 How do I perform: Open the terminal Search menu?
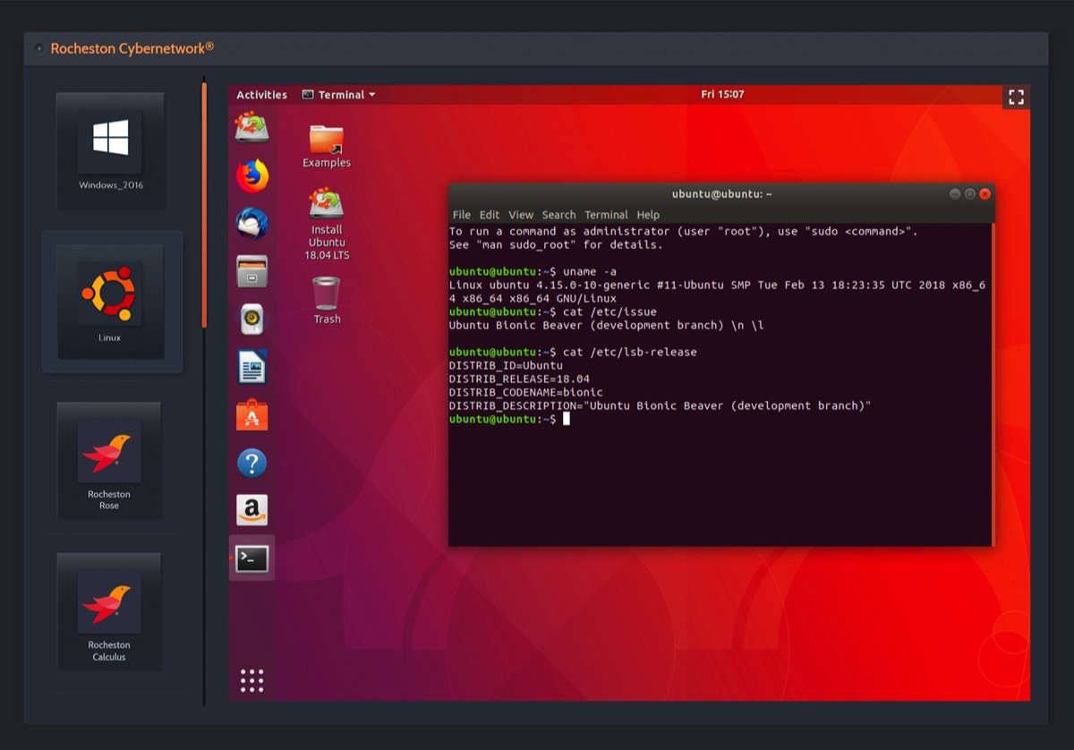(559, 215)
